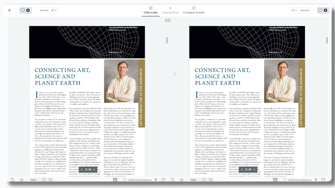Go to previous page in right document
The height and width of the screenshot is (188, 335).
(242, 170)
